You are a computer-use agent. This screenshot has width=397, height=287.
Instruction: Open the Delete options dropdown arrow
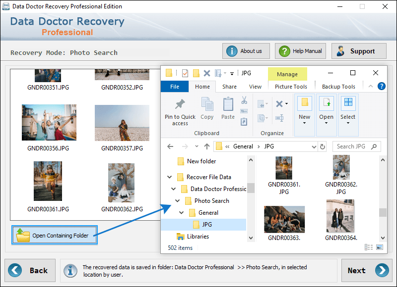point(287,104)
